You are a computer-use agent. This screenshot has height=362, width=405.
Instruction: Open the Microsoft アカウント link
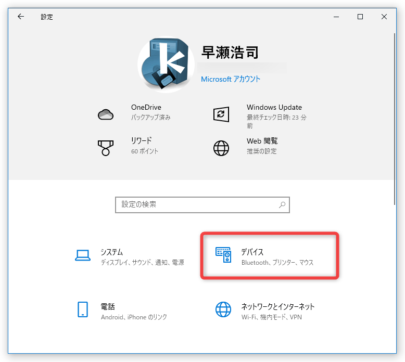[x=231, y=79]
